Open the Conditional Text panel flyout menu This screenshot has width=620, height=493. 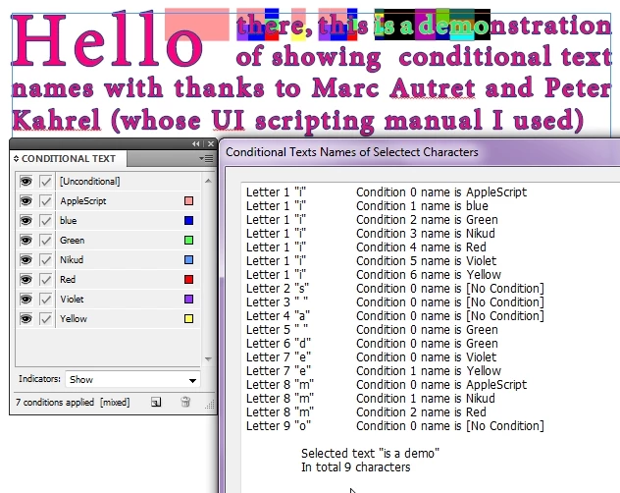[x=207, y=159]
